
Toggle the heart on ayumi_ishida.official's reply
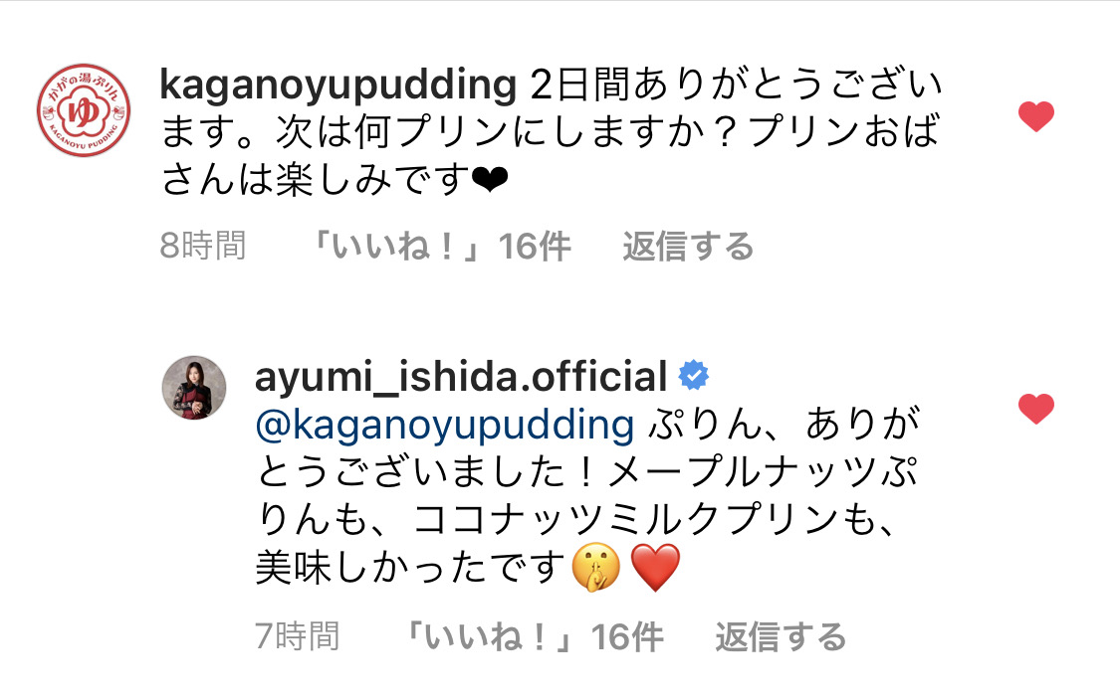point(1035,409)
